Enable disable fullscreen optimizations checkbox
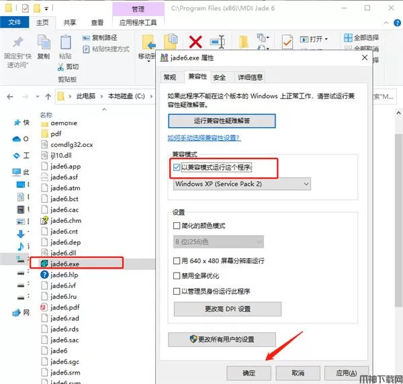The height and width of the screenshot is (384, 403). (x=177, y=276)
